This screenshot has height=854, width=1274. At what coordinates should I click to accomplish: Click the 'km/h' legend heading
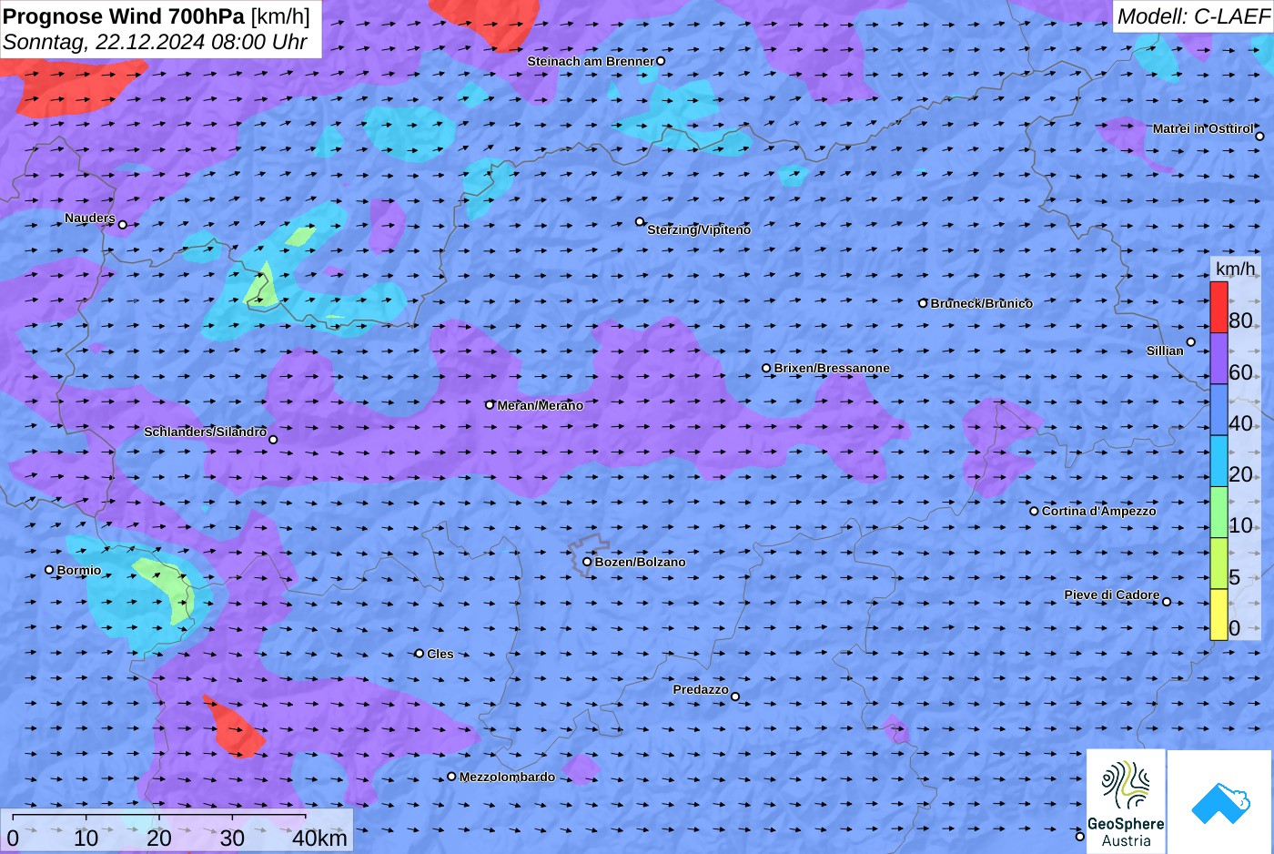tap(1235, 269)
